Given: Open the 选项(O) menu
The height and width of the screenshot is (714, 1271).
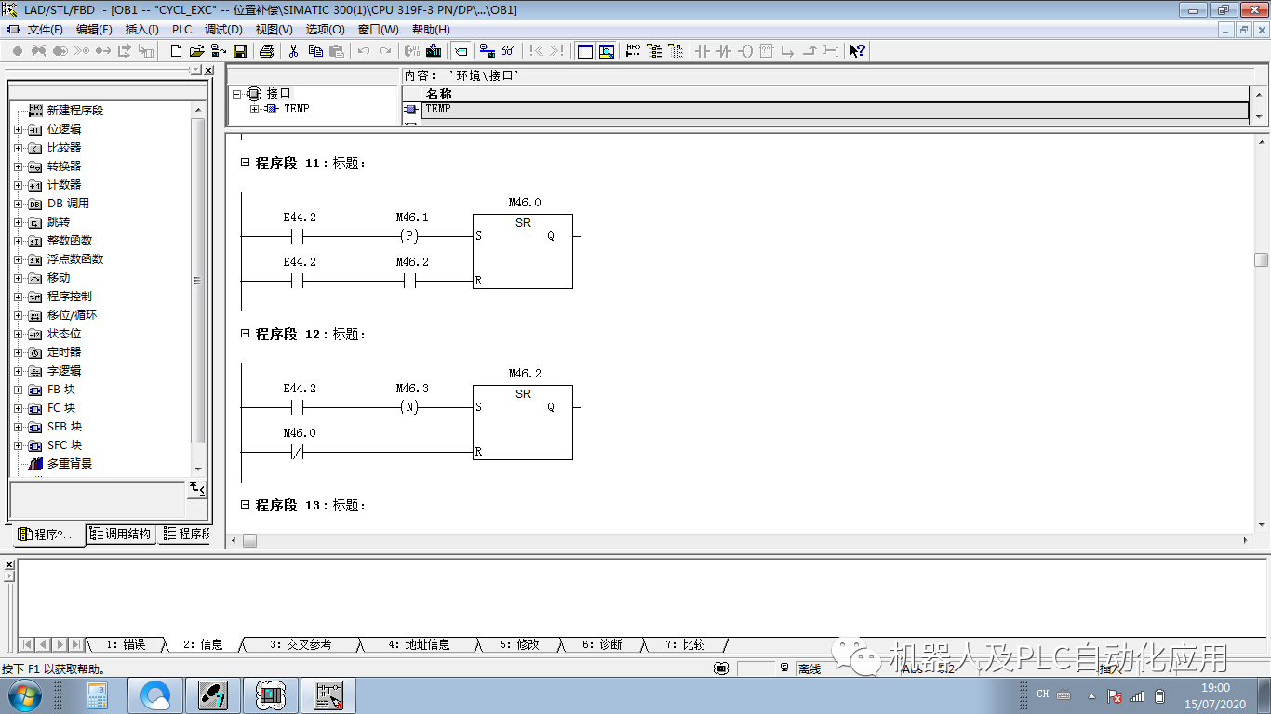Looking at the screenshot, I should [325, 30].
